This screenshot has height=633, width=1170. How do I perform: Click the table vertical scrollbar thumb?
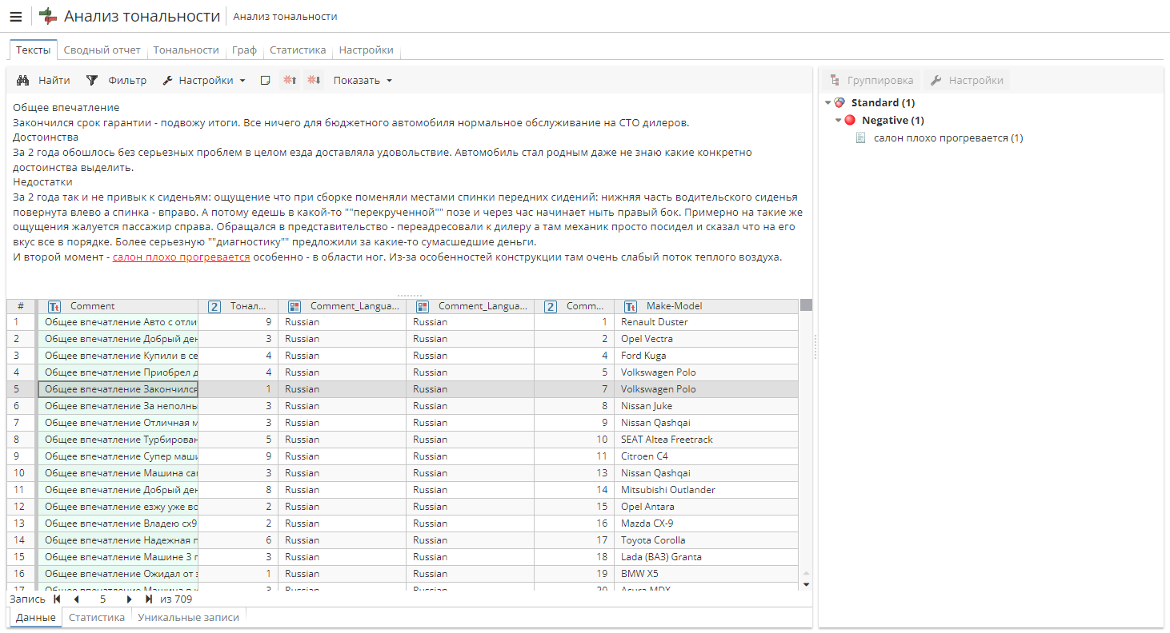click(x=806, y=305)
